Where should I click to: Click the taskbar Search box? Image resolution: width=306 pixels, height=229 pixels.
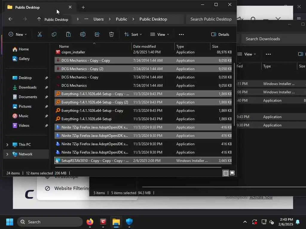click(50, 222)
